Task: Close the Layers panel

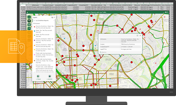Action: 54,17
